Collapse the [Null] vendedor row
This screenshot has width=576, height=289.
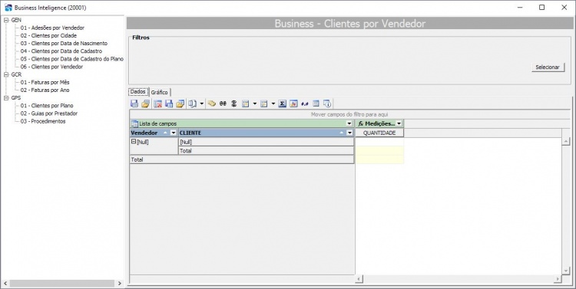134,142
